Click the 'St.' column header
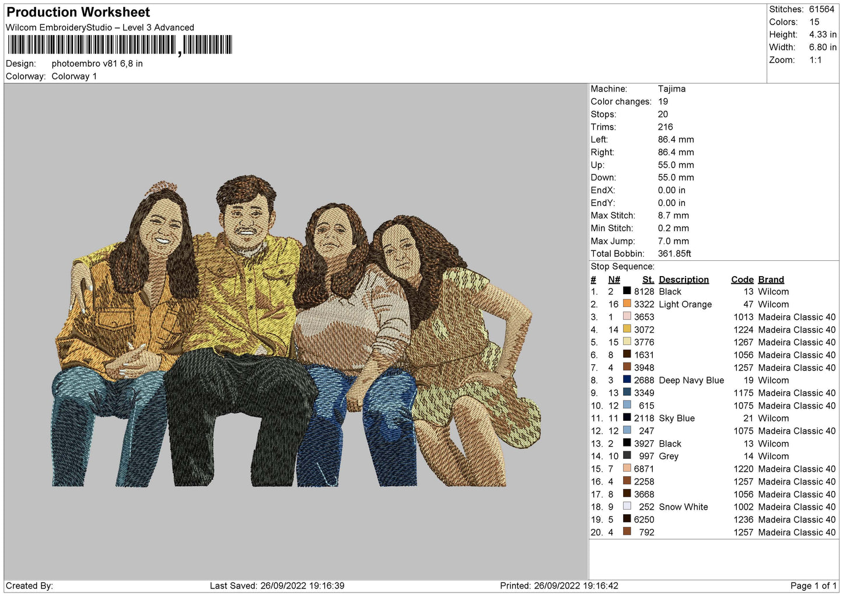Screen dimensions: 843x596 (x=648, y=280)
